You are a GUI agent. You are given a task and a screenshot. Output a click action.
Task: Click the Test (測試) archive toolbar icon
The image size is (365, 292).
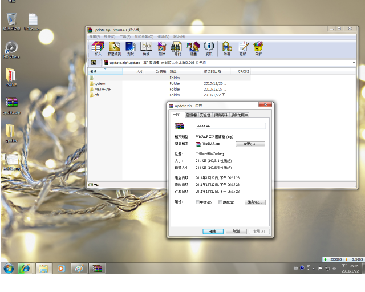tap(131, 48)
